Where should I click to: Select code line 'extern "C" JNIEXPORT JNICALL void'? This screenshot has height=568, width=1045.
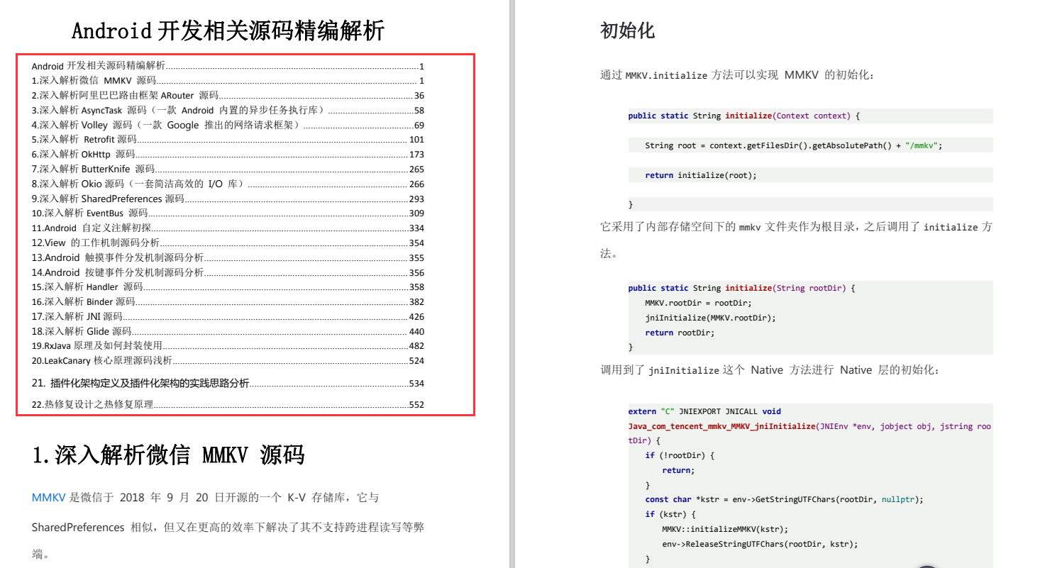pyautogui.click(x=704, y=411)
